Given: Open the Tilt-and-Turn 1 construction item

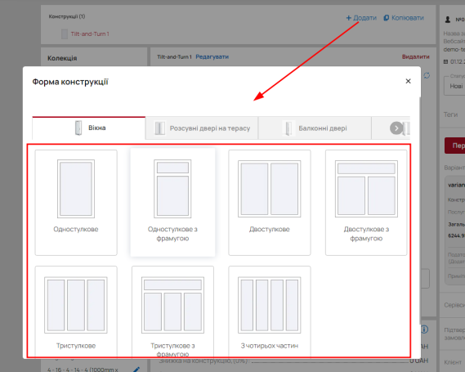Looking at the screenshot, I should click(90, 34).
